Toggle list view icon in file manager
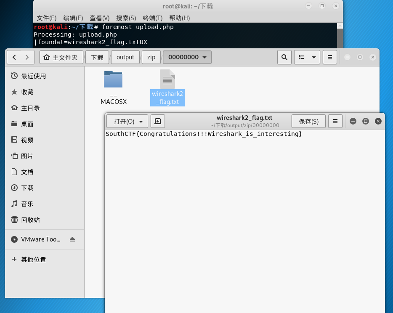 pos(301,57)
